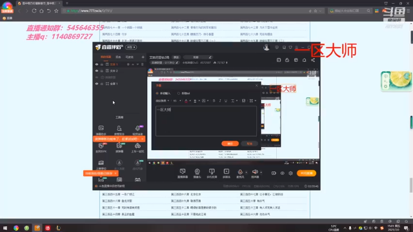
Task: Click the Italic button in caption editor
Action: click(x=220, y=101)
